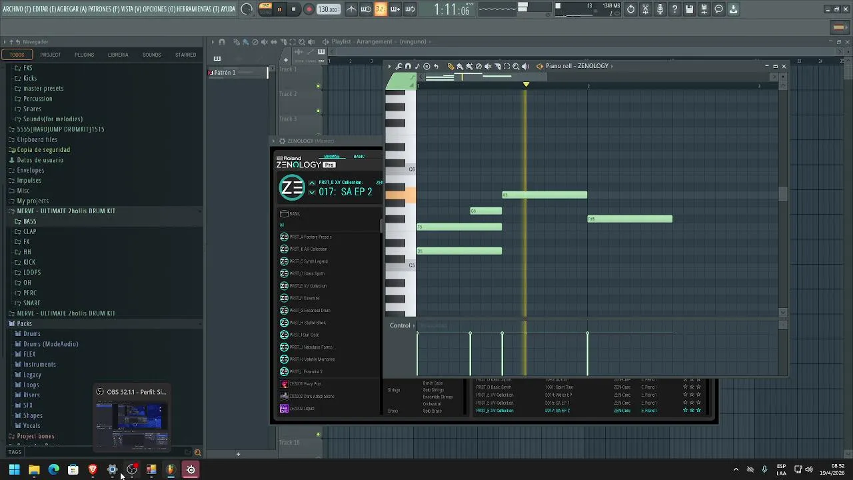Screen dimensions: 853x480
Task: Open the OPCIONES menu
Action: click(159, 9)
